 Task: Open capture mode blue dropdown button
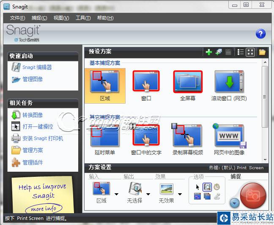pos(234,203)
